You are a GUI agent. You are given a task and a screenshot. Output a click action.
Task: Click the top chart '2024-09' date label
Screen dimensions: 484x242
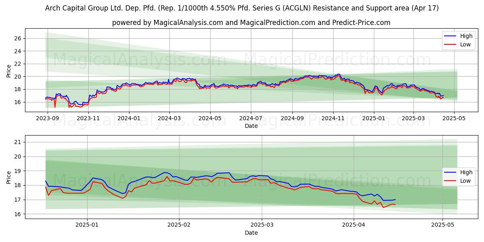pos(292,119)
